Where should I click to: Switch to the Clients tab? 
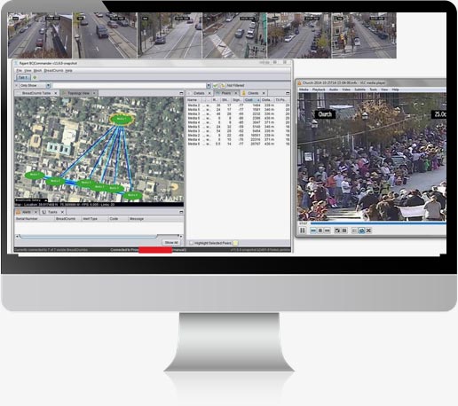[253, 93]
